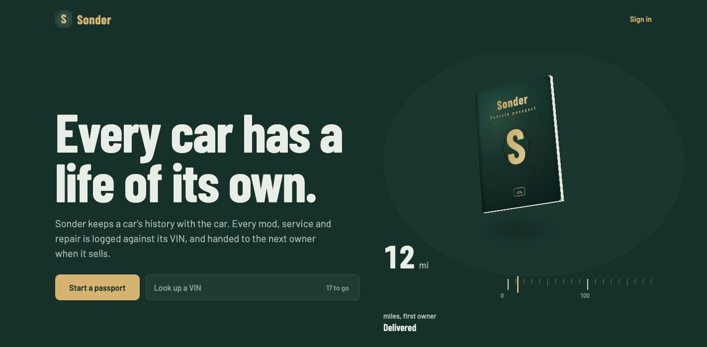Screen dimensions: 707x347
Task: Click the Start a passport button
Action: (x=97, y=287)
